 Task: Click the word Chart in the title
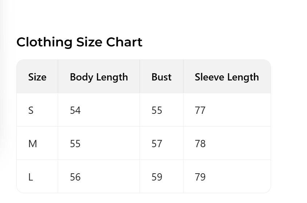click(124, 42)
